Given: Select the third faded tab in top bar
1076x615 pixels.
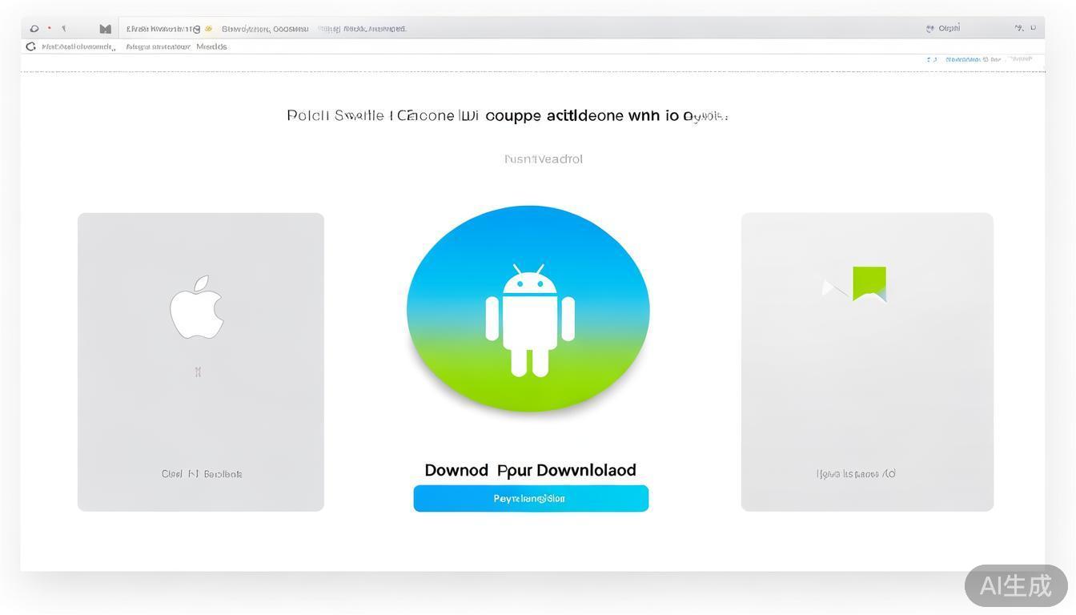Looking at the screenshot, I should pyautogui.click(x=362, y=29).
